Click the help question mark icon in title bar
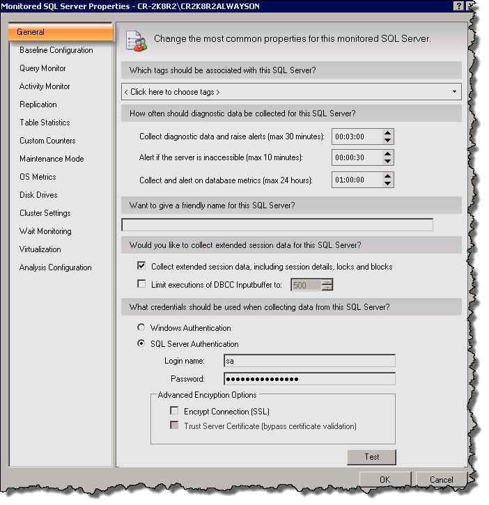 click(x=459, y=6)
